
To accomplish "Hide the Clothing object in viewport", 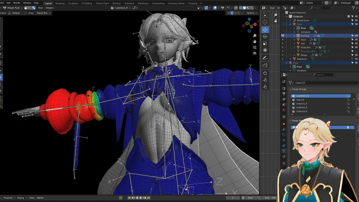I will click(356, 36).
